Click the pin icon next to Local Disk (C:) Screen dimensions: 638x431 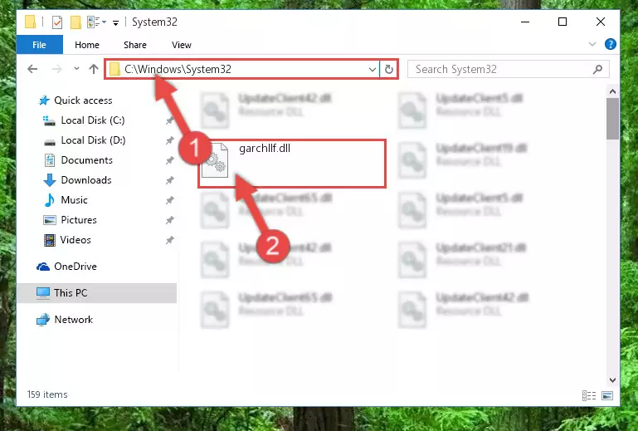(170, 120)
